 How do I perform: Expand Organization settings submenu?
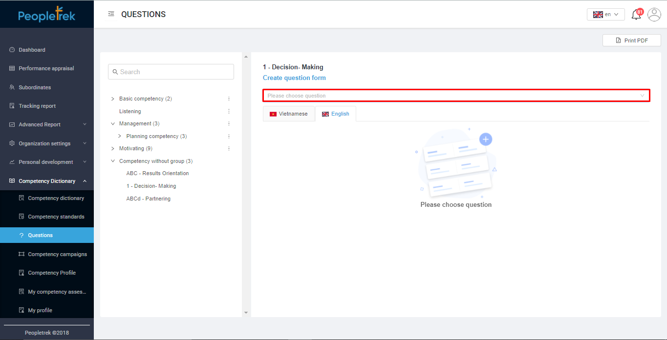click(x=85, y=143)
